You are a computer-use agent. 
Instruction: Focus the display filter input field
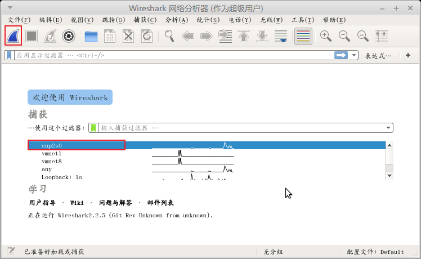[174, 55]
